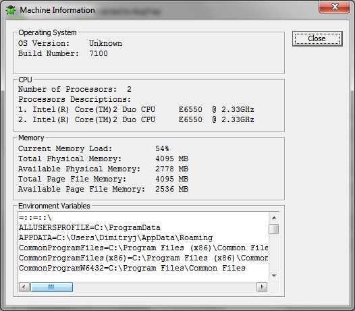The width and height of the screenshot is (355, 311).
Task: Click the horizontal scroll right arrow
Action: pos(262,287)
